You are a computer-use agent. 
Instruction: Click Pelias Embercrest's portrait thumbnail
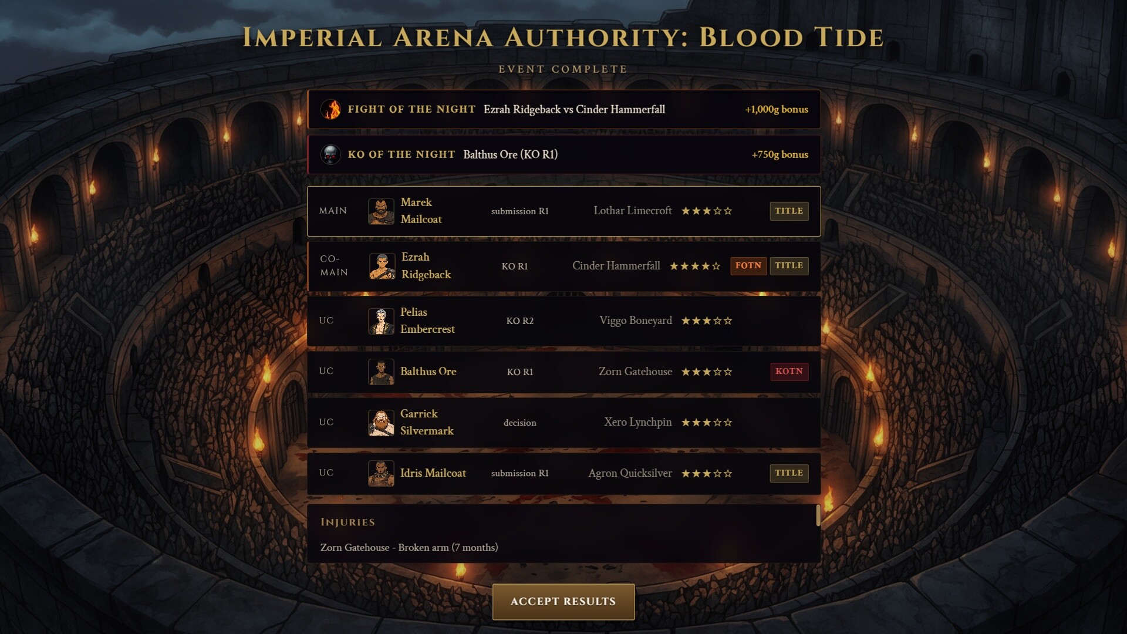pos(382,321)
